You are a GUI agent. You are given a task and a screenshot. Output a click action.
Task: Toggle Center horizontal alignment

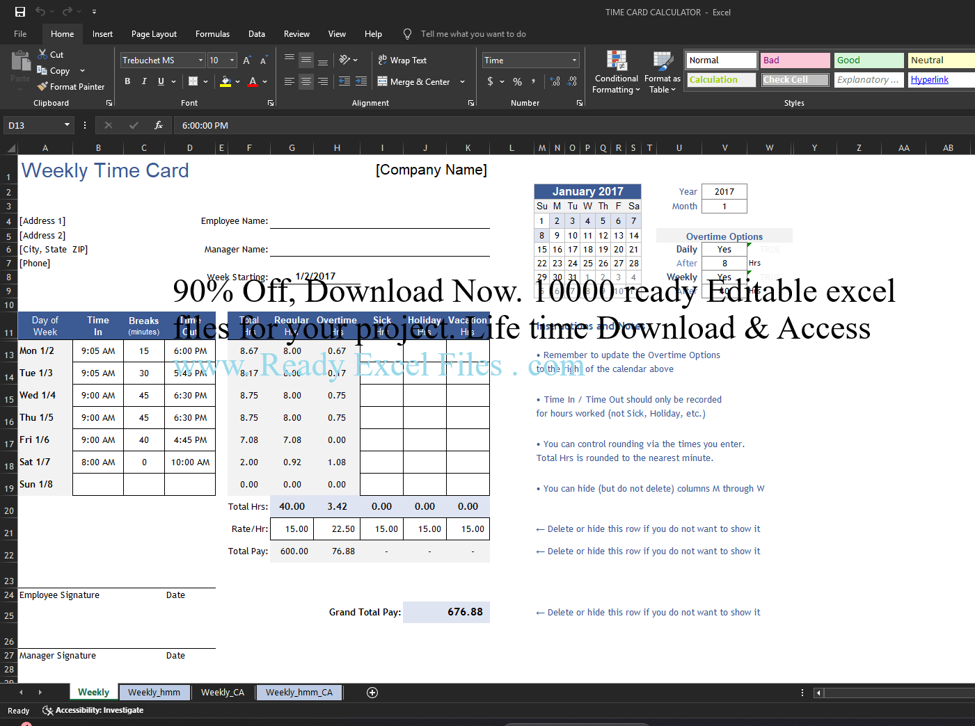306,81
